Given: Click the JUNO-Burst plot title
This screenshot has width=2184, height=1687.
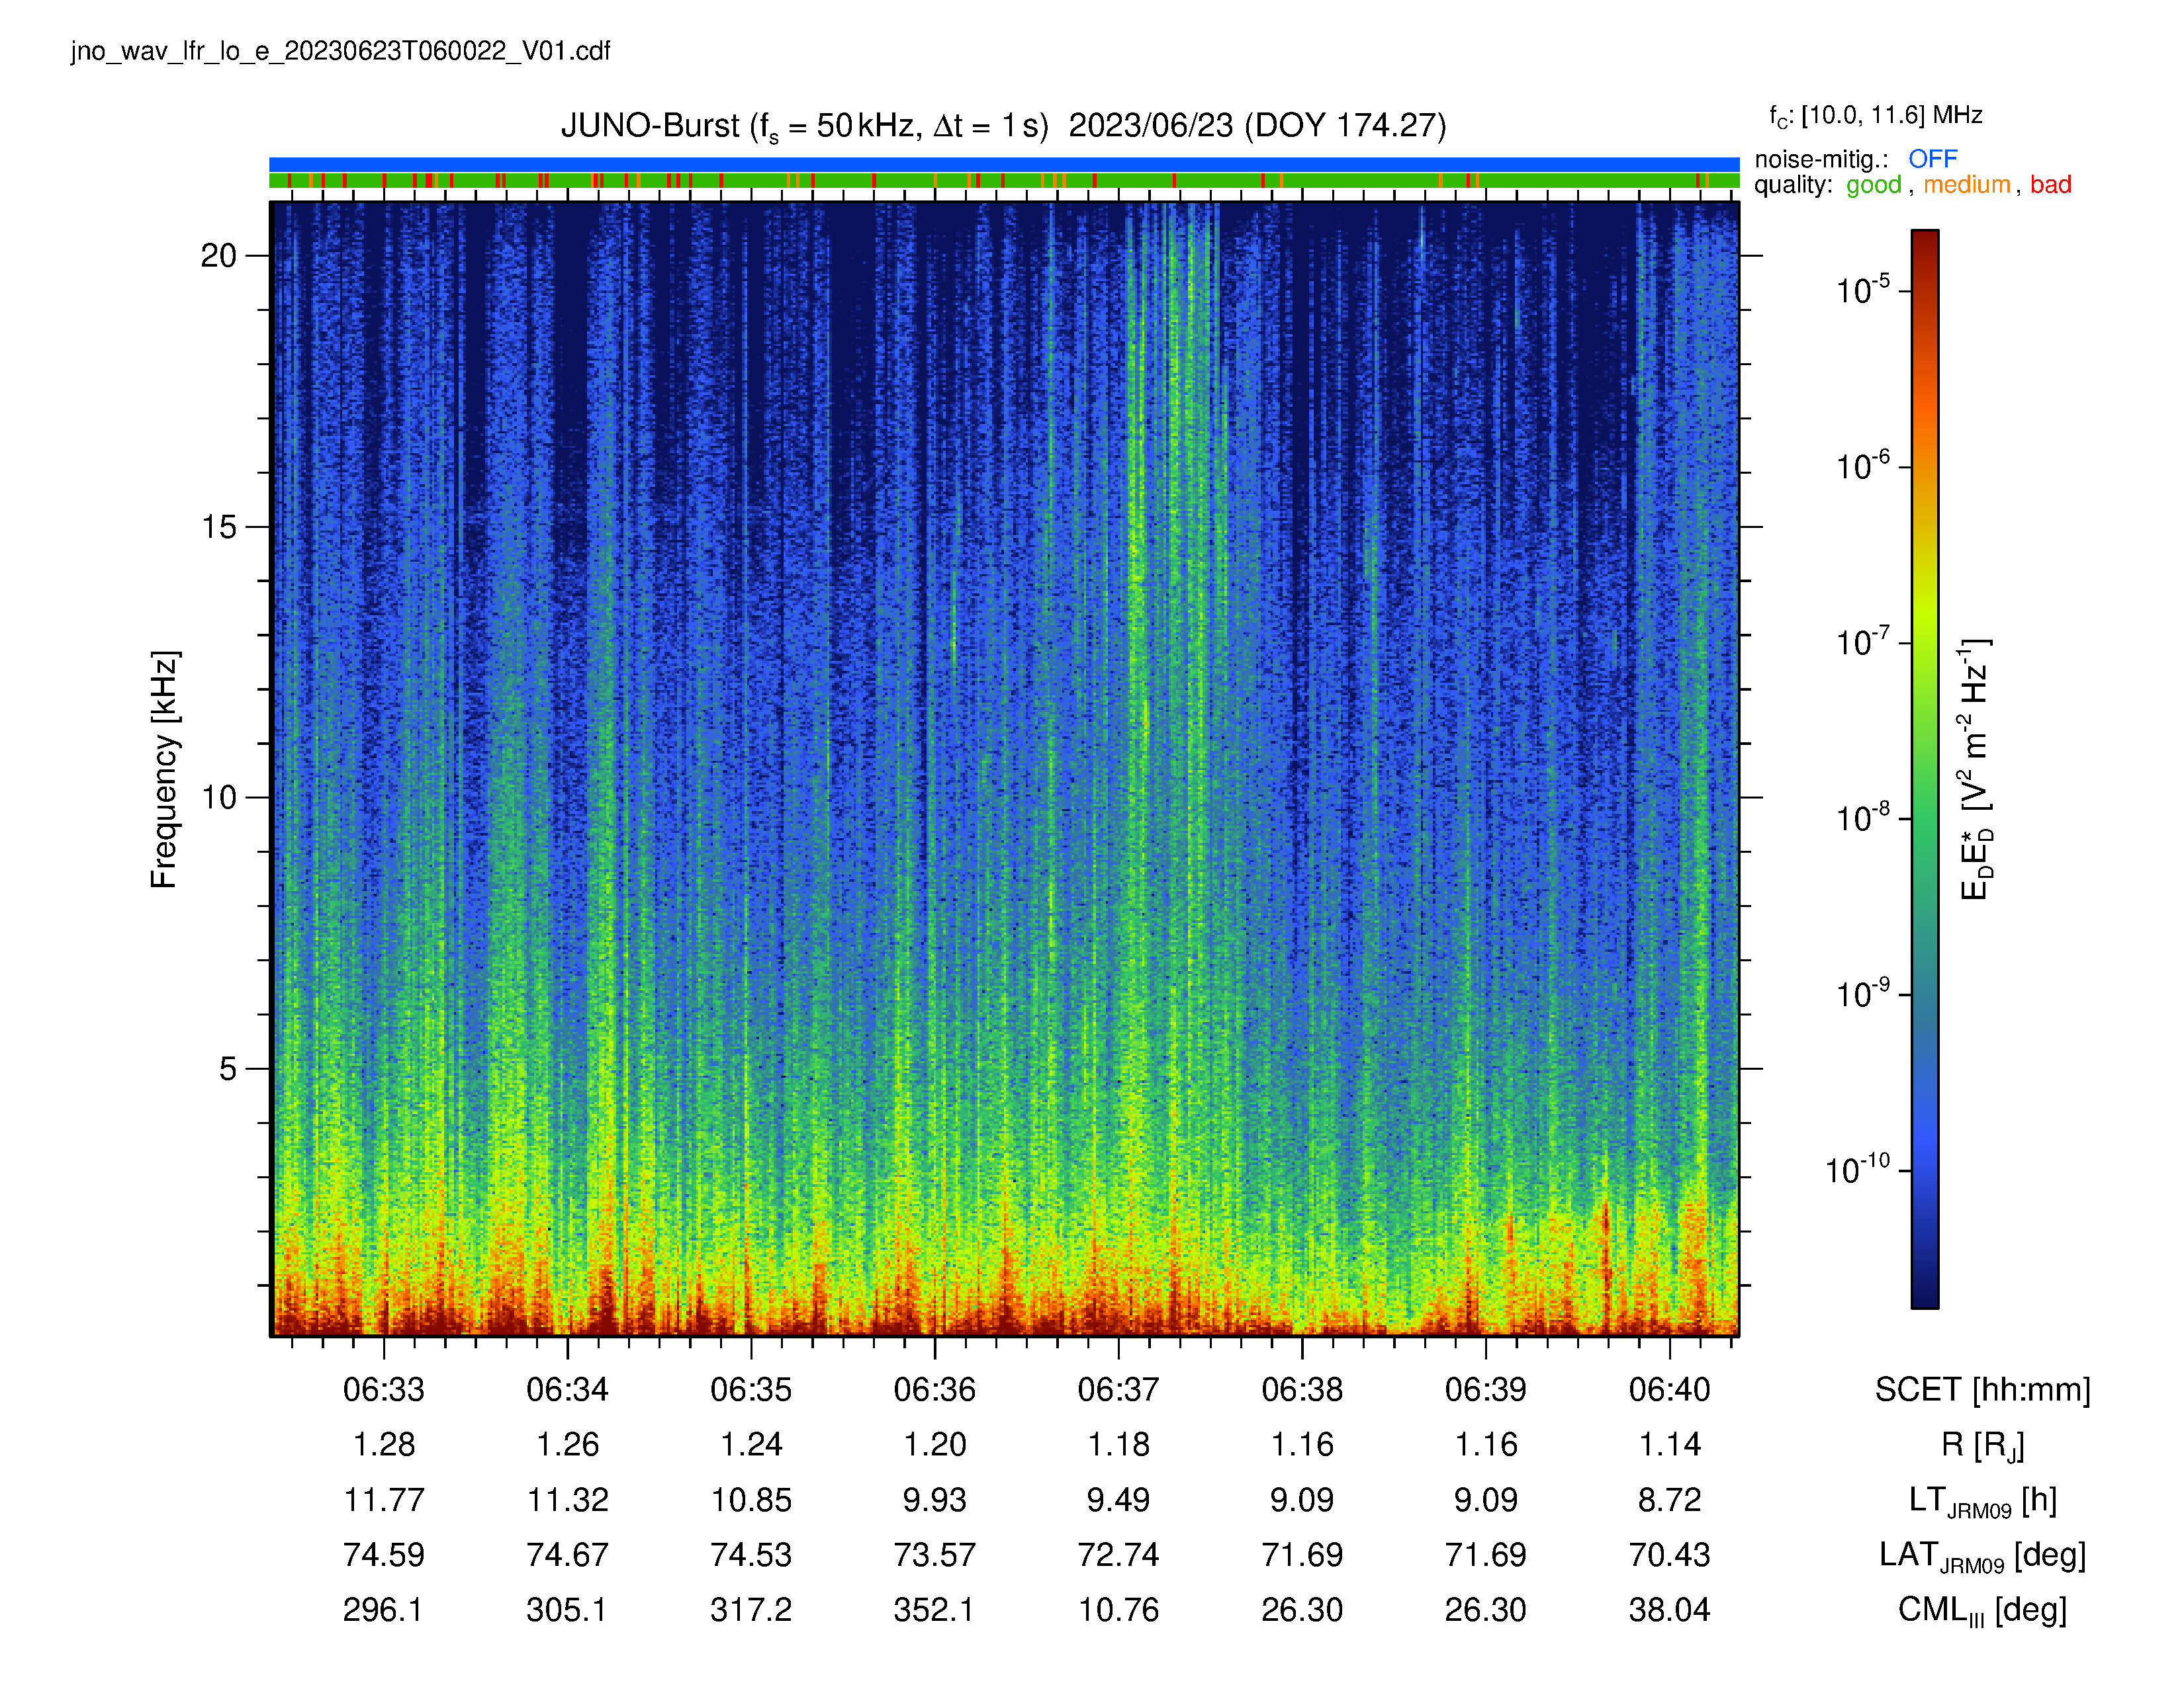Looking at the screenshot, I should tap(1003, 127).
